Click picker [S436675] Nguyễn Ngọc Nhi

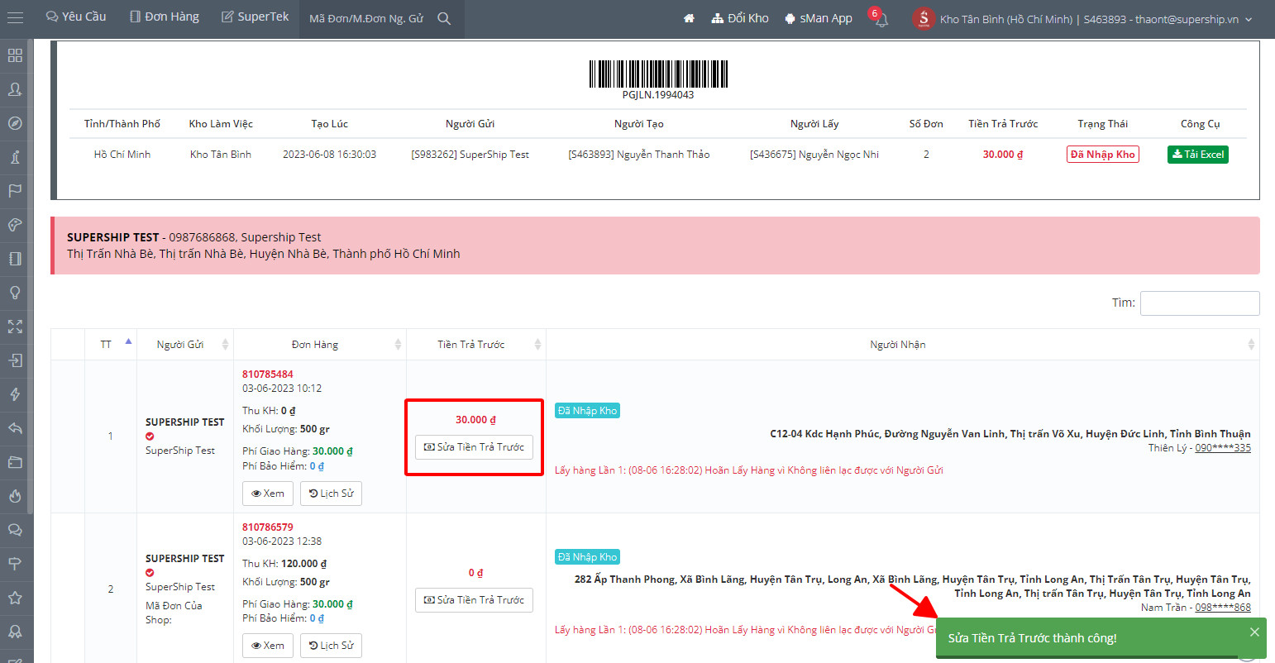[x=814, y=155]
